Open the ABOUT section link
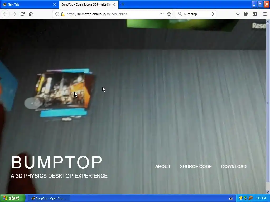This screenshot has width=270, height=202. tap(163, 166)
